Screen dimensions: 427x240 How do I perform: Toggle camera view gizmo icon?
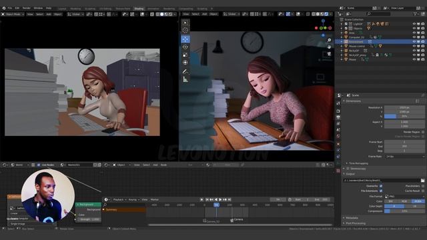[329, 53]
